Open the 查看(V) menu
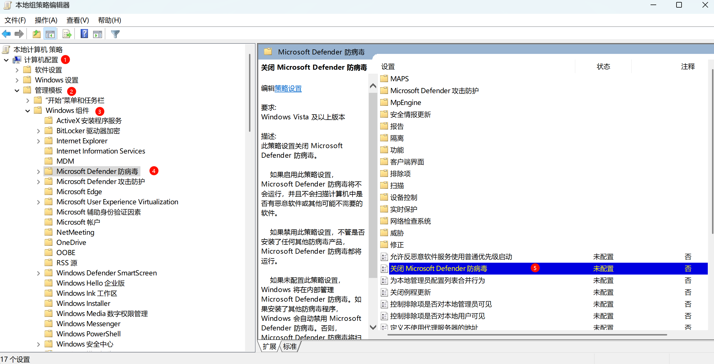The width and height of the screenshot is (714, 364). click(x=78, y=20)
